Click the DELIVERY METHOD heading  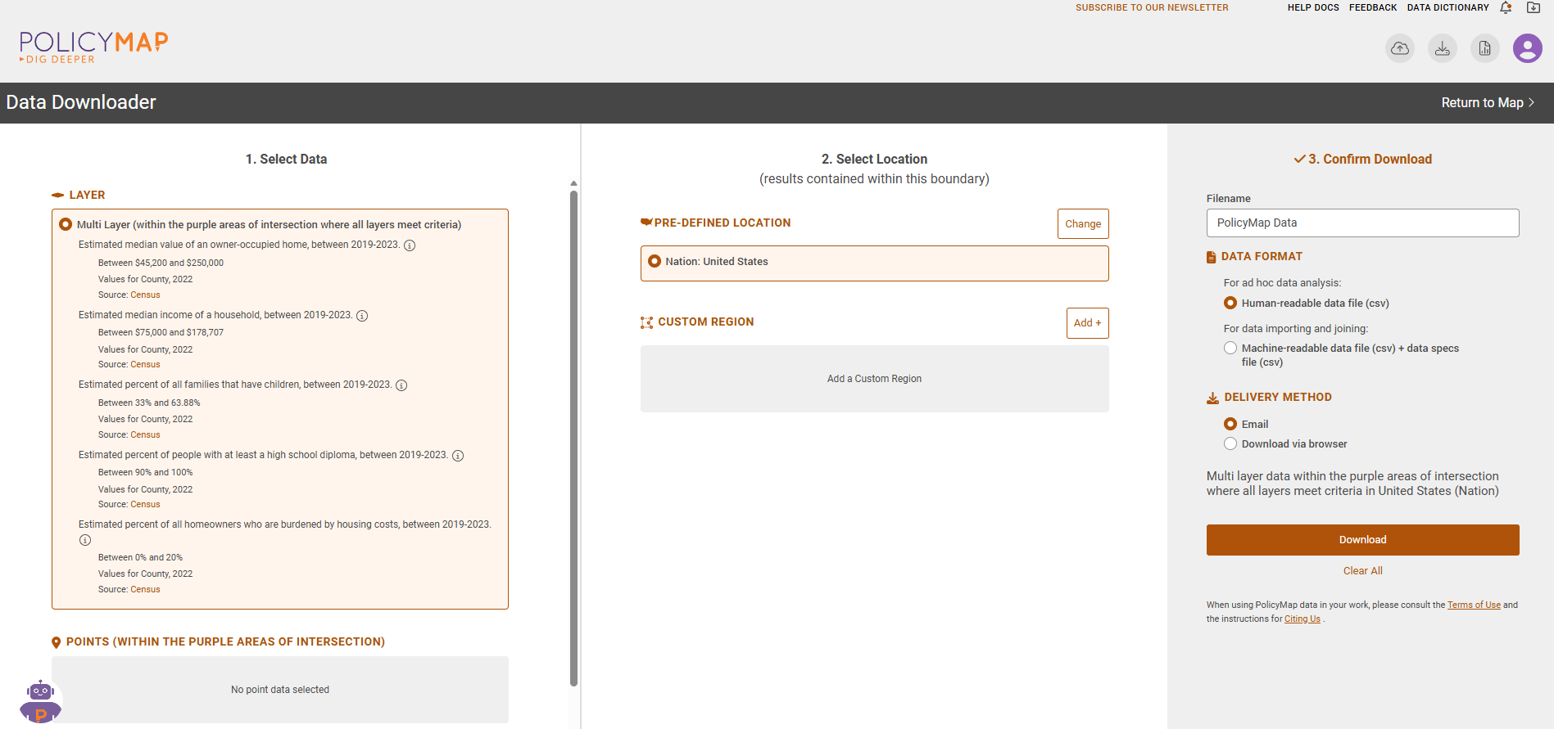pyautogui.click(x=1269, y=398)
